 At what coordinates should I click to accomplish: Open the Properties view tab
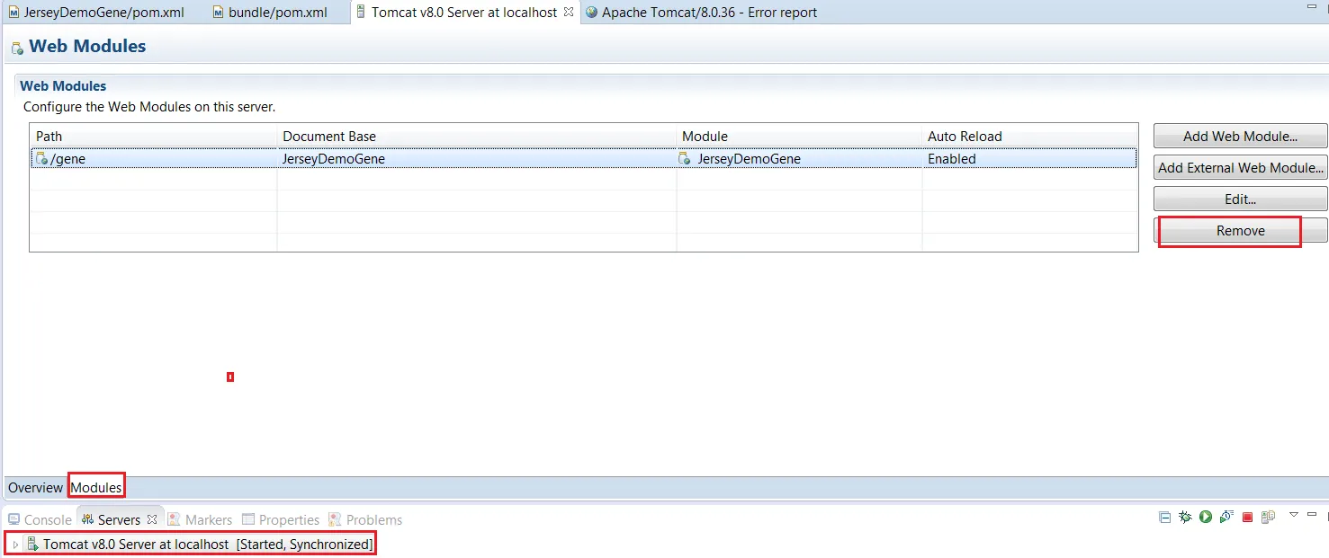(x=281, y=519)
